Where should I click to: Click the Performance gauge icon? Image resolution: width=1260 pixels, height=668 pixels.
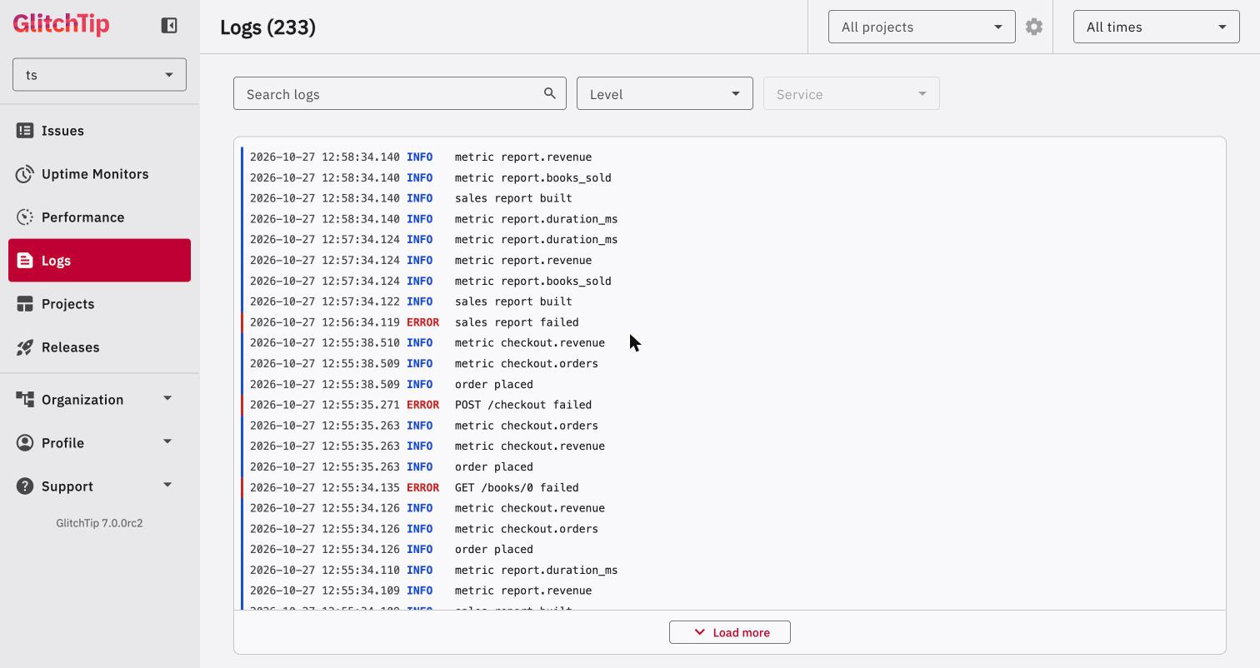(25, 217)
